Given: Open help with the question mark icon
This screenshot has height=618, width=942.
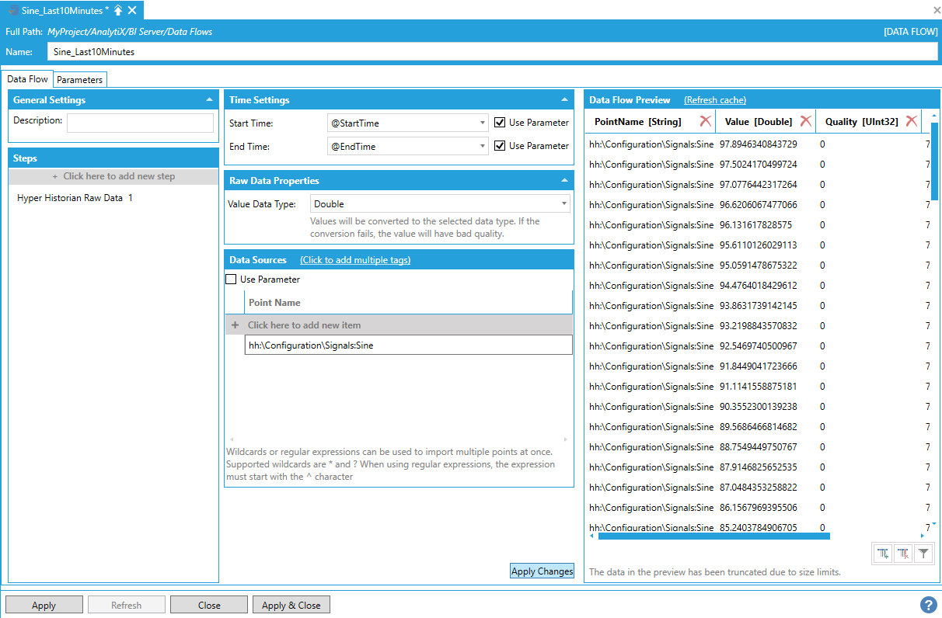Looking at the screenshot, I should [928, 605].
